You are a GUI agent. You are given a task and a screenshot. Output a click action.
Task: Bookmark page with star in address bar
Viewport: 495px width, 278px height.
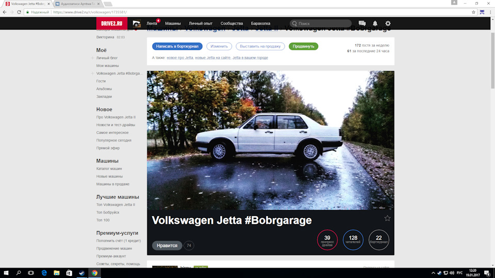click(x=473, y=12)
